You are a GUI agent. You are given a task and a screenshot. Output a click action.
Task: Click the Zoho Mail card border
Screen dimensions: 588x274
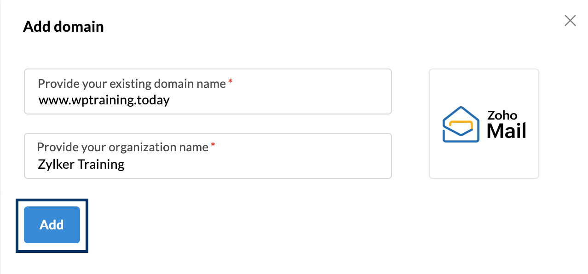484,69
